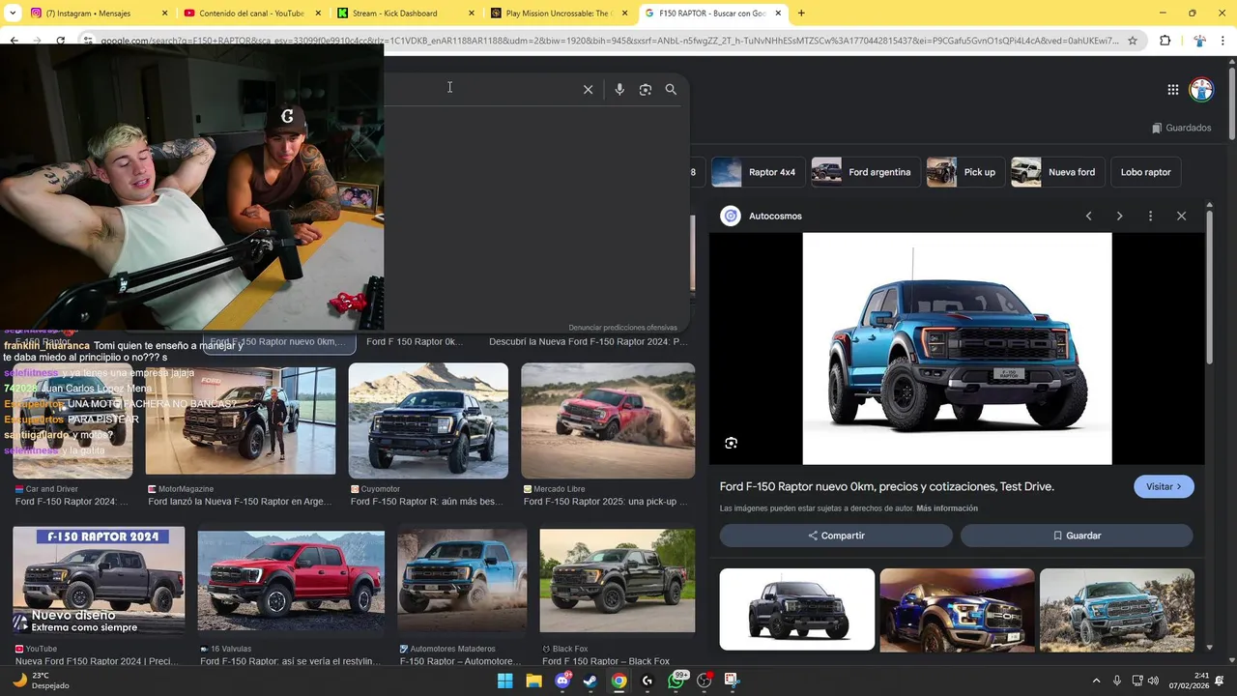Show next image in preview panel
The width and height of the screenshot is (1237, 696).
pyautogui.click(x=1119, y=216)
